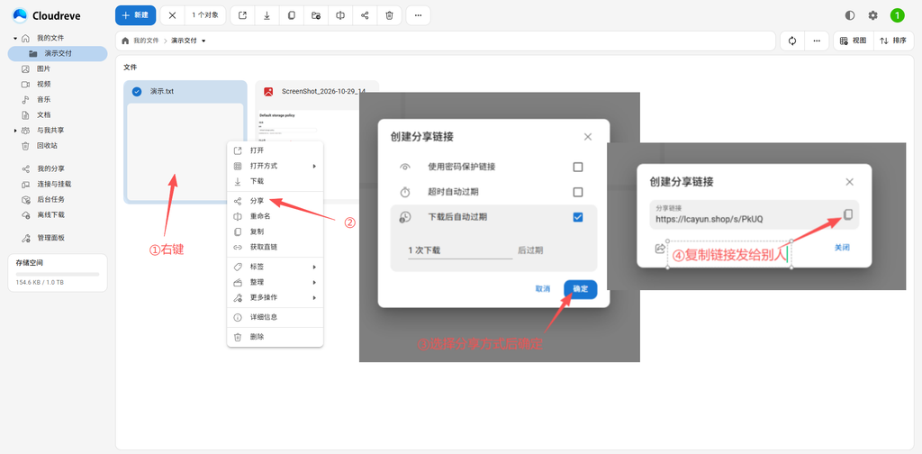The image size is (922, 454).
Task: Choose 复制 in context menu
Action: coord(276,232)
